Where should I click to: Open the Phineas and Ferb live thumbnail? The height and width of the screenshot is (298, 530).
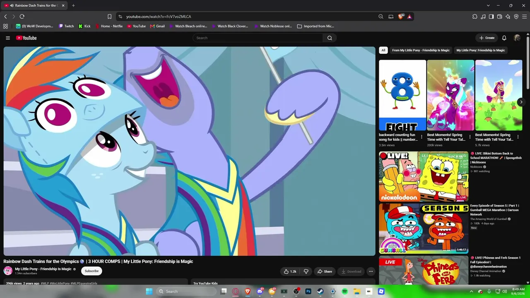click(424, 270)
